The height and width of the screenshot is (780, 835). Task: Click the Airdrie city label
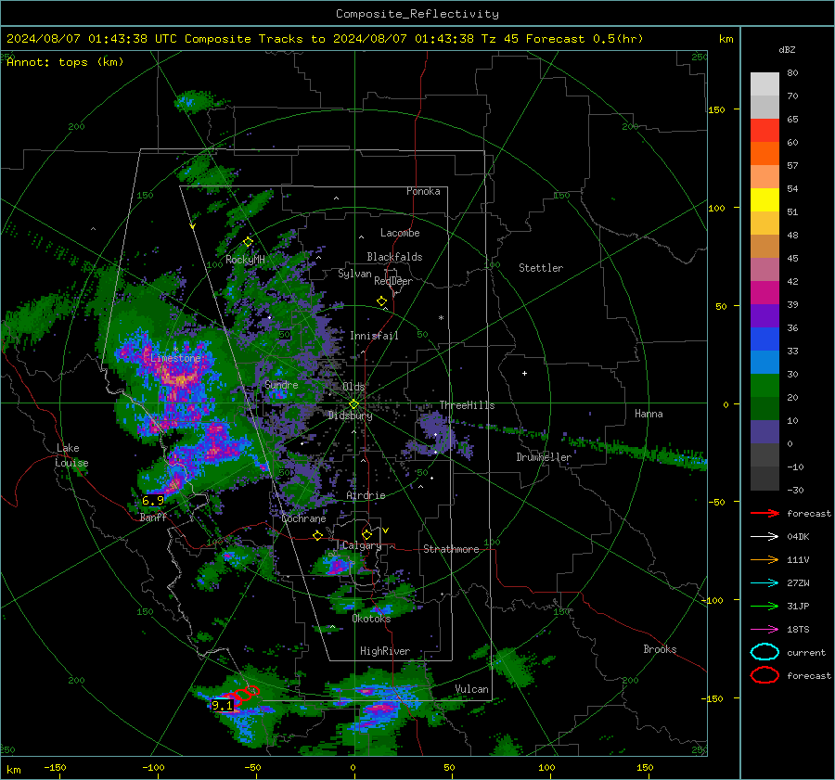click(x=366, y=495)
